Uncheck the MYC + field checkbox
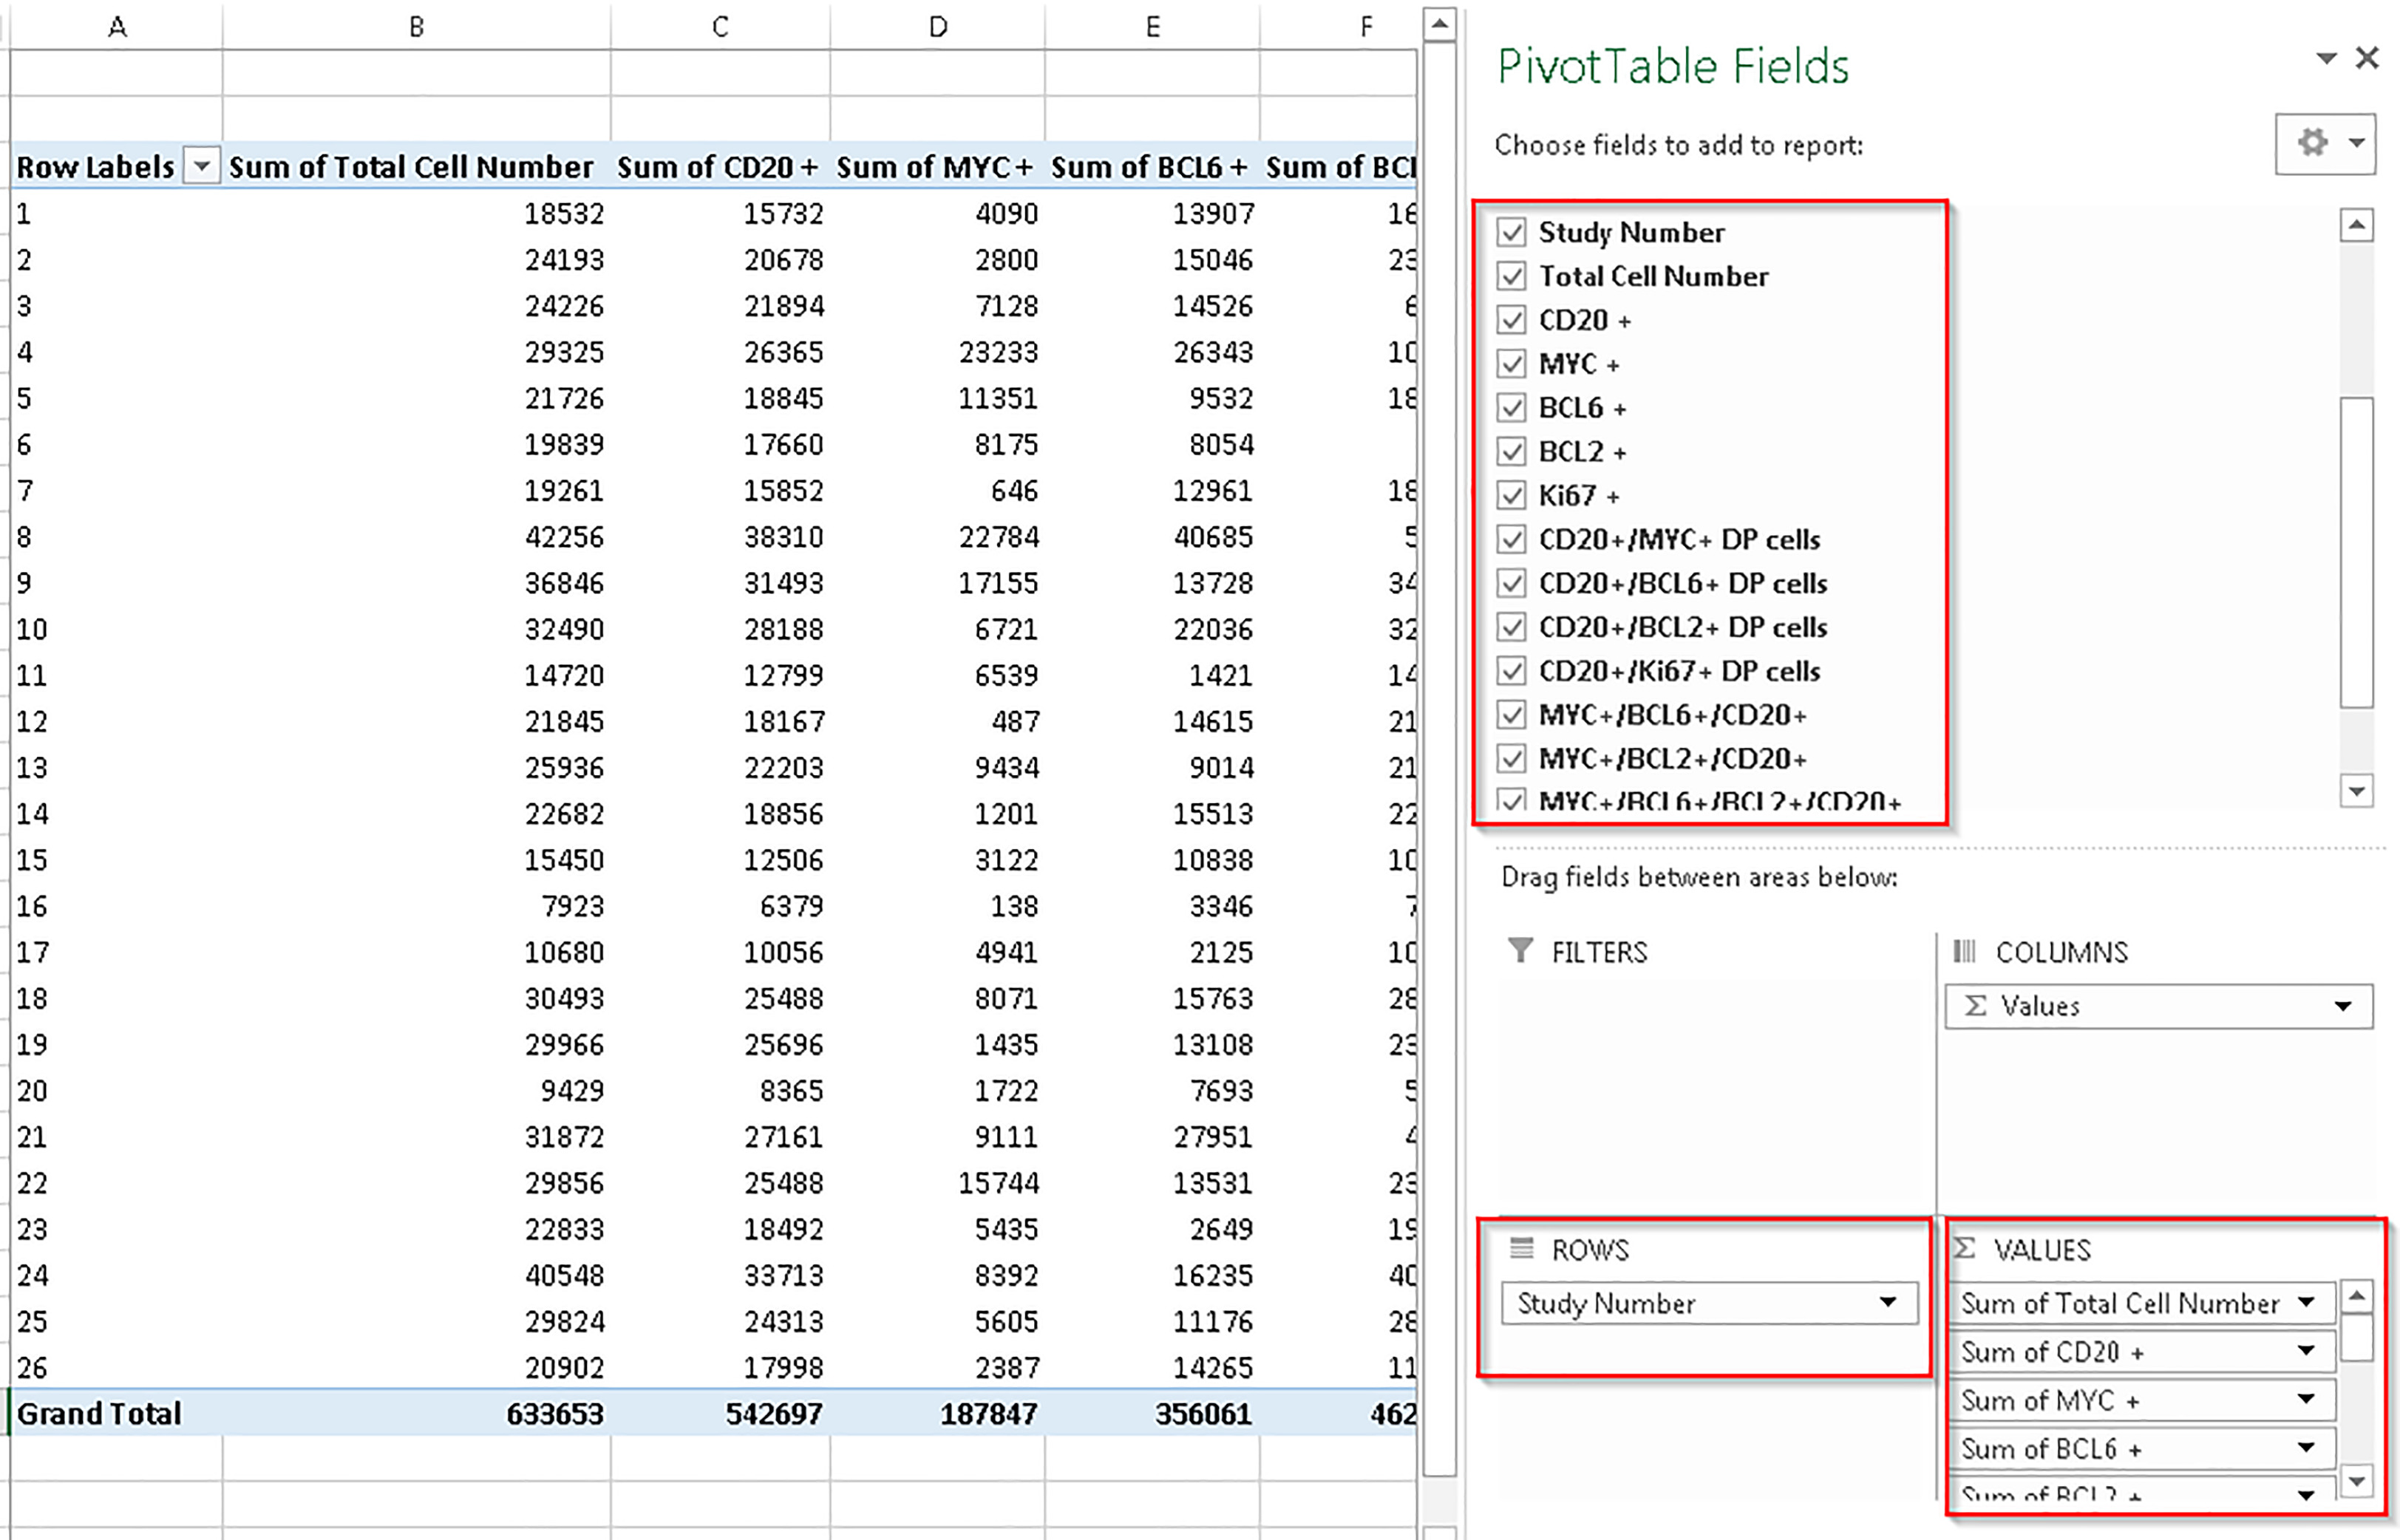The image size is (2400, 1540). pos(1511,364)
